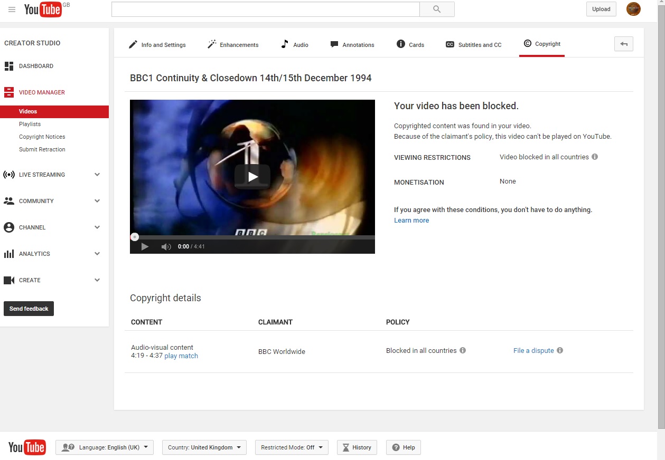Expand the Channel section
665x460 pixels.
click(x=97, y=227)
